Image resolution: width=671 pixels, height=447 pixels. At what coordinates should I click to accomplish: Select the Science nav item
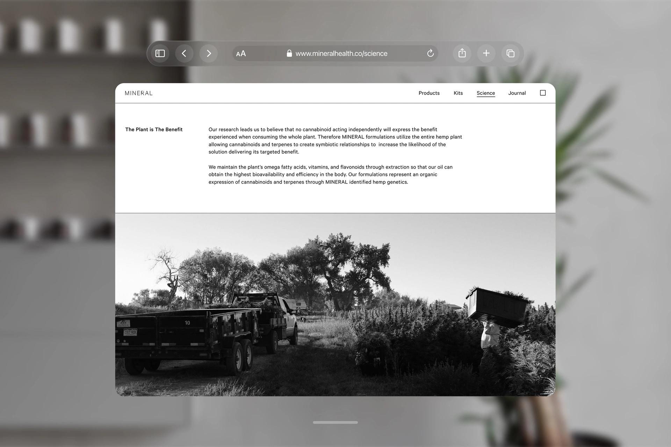[485, 93]
